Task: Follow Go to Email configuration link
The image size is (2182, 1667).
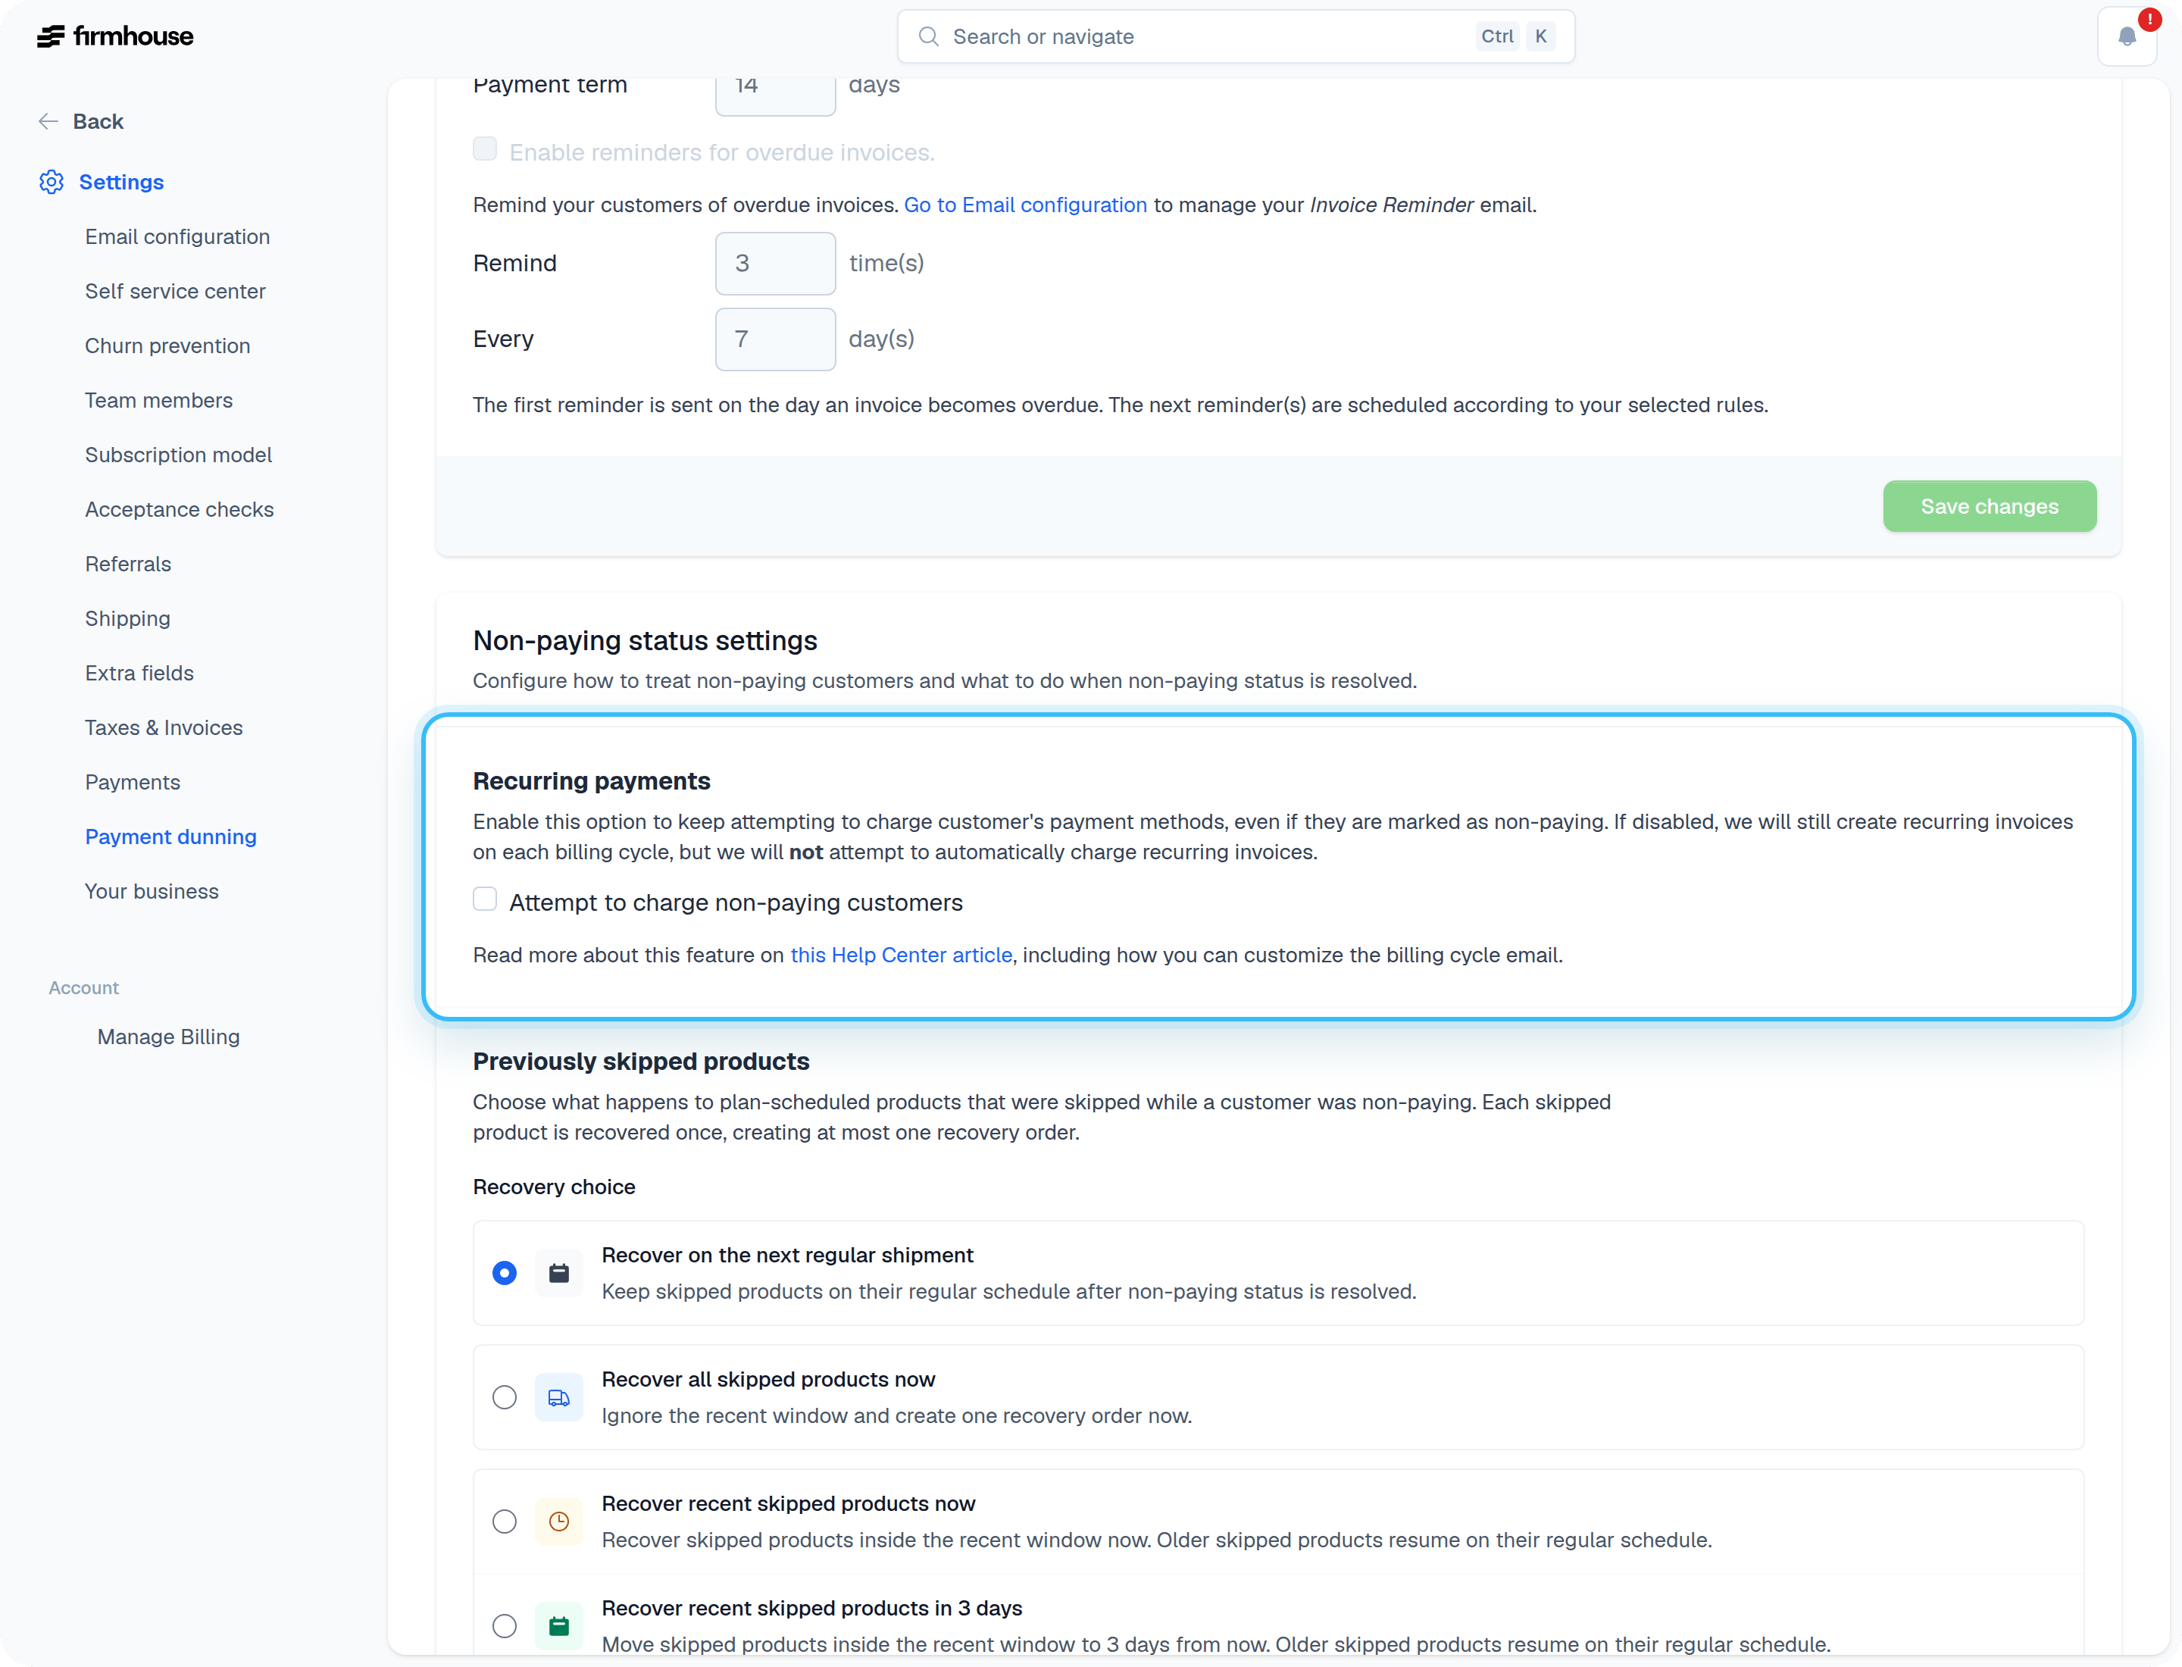Action: coord(1025,205)
